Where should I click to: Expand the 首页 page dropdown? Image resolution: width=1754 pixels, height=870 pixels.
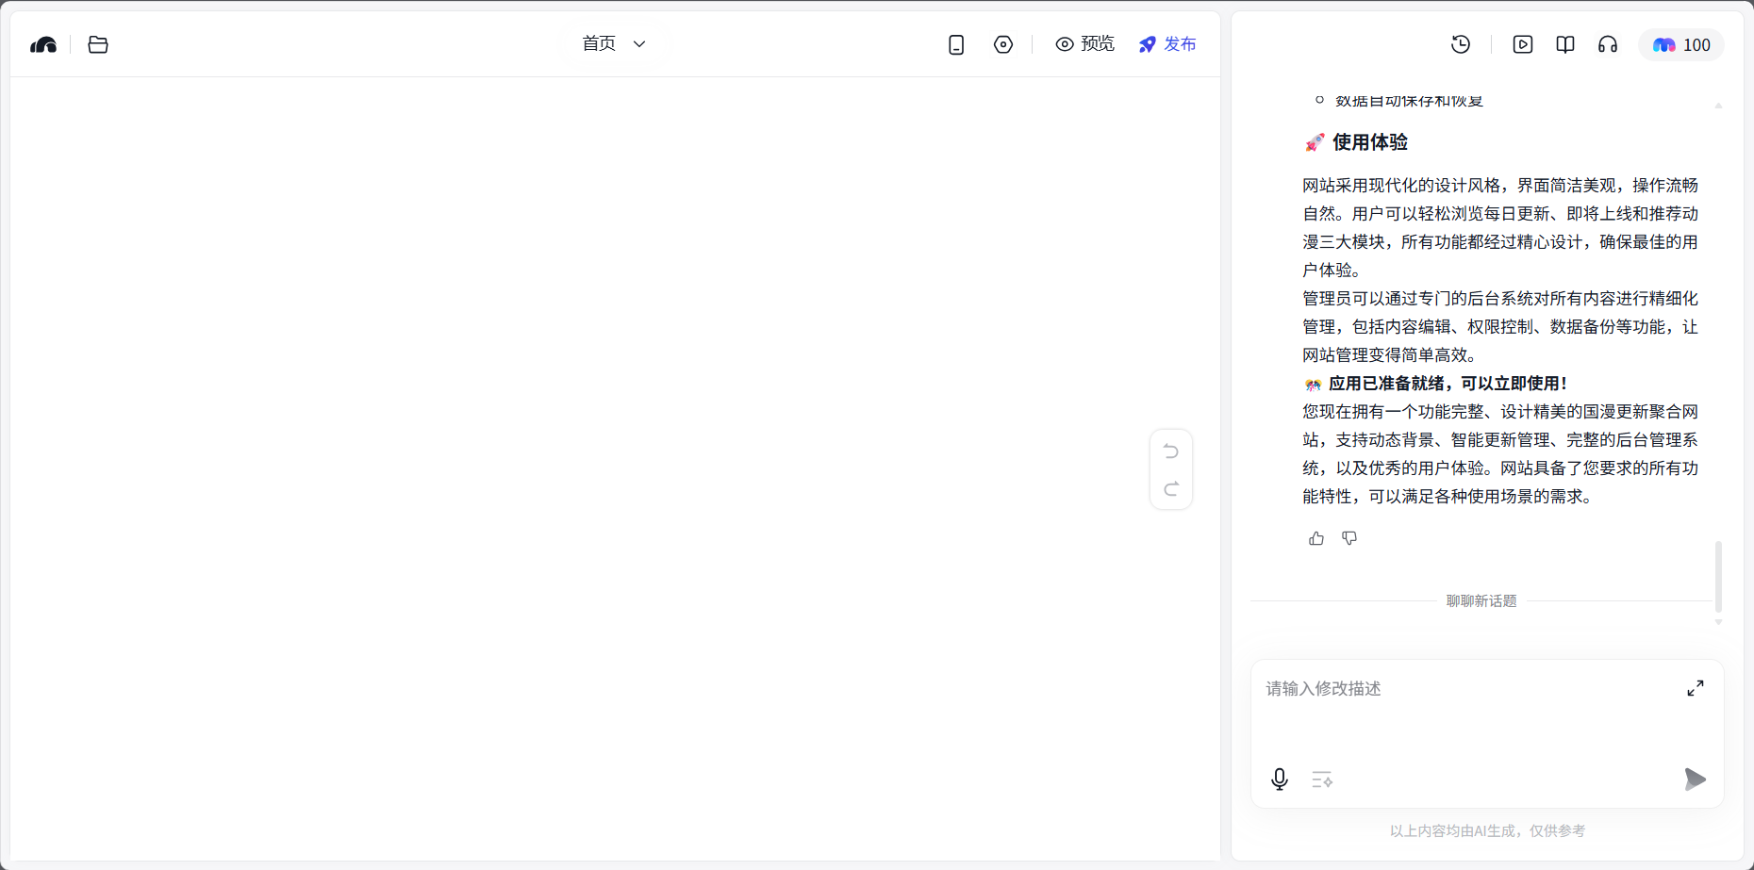pos(614,43)
